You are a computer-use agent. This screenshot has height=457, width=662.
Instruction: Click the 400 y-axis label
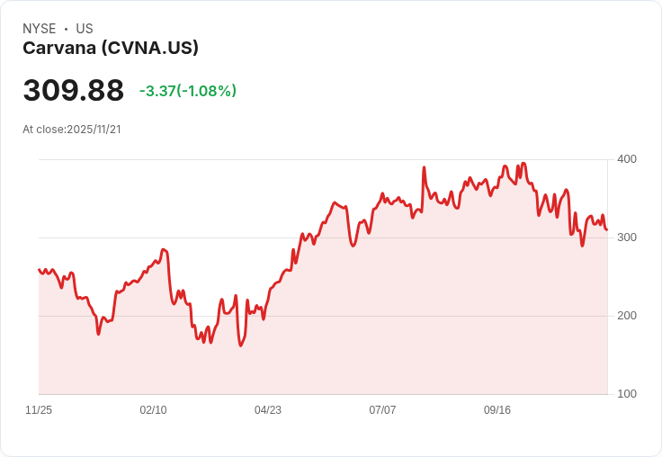[627, 159]
